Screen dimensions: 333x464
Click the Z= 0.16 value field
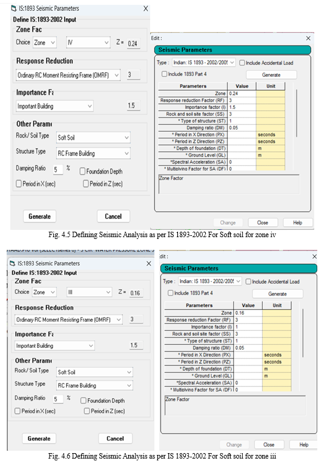click(136, 293)
